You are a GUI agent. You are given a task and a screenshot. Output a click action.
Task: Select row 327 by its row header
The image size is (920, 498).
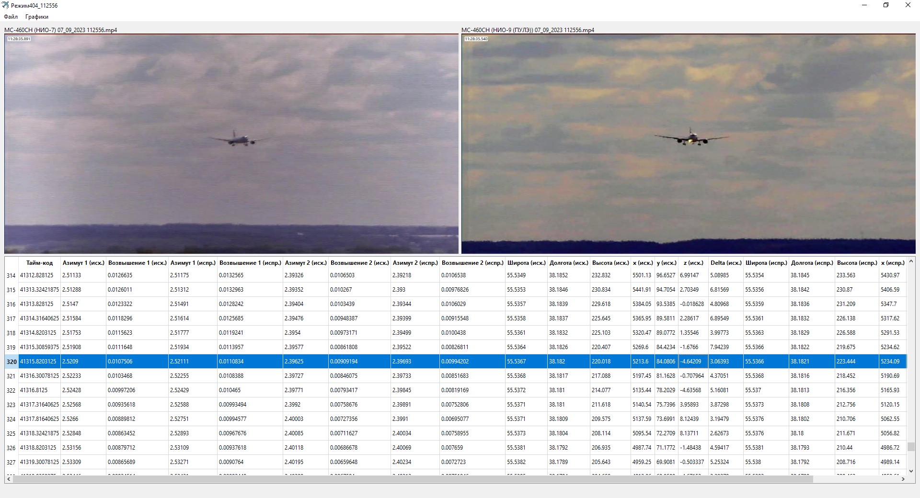click(11, 463)
